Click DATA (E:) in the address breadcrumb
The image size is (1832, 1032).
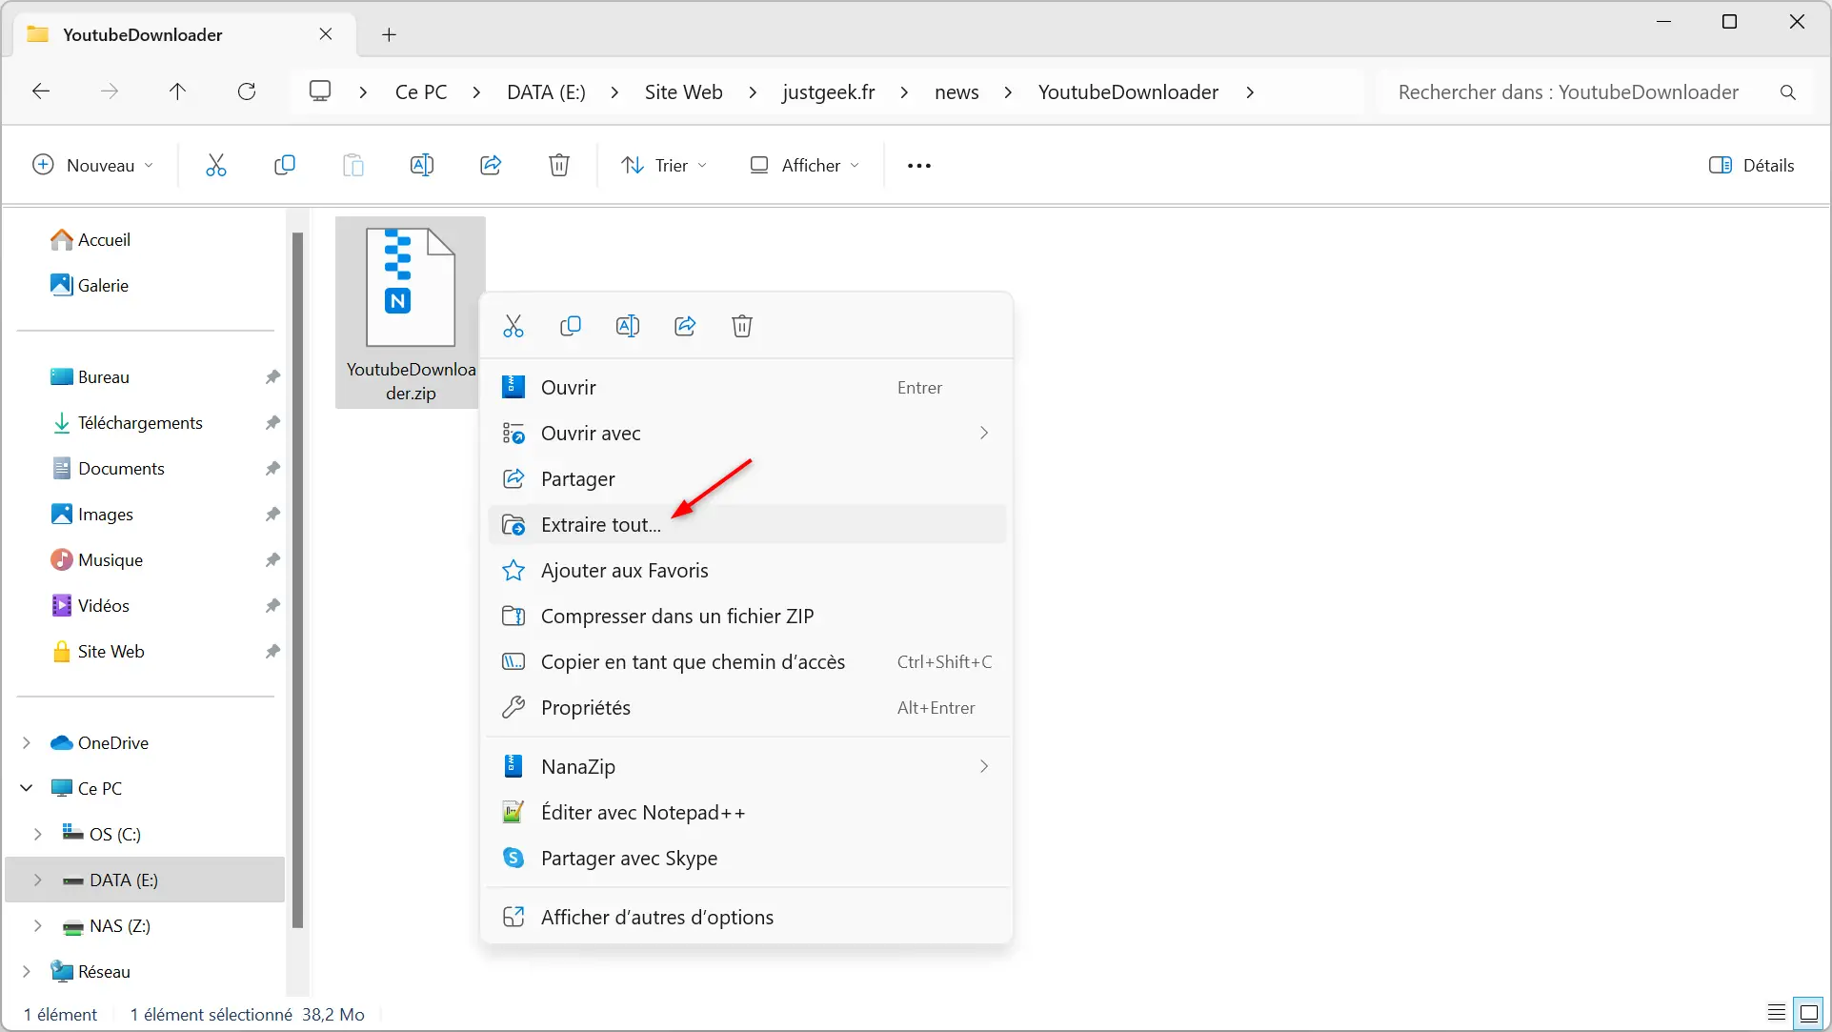coord(546,92)
